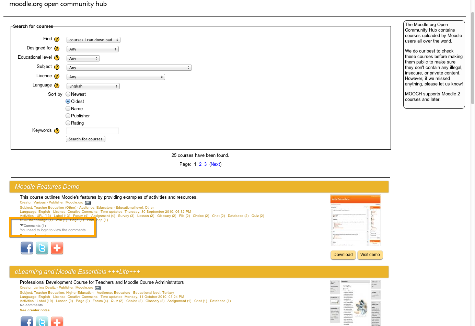475x326 pixels.
Task: Click the page vertical scrollbar
Action: [473, 58]
